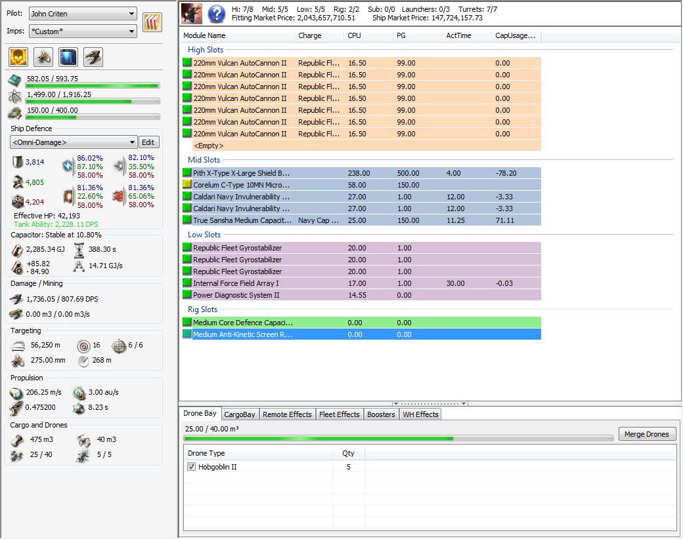Toggle state of Medium Core Defence Capacitor rig
This screenshot has width=683, height=539.
click(187, 322)
